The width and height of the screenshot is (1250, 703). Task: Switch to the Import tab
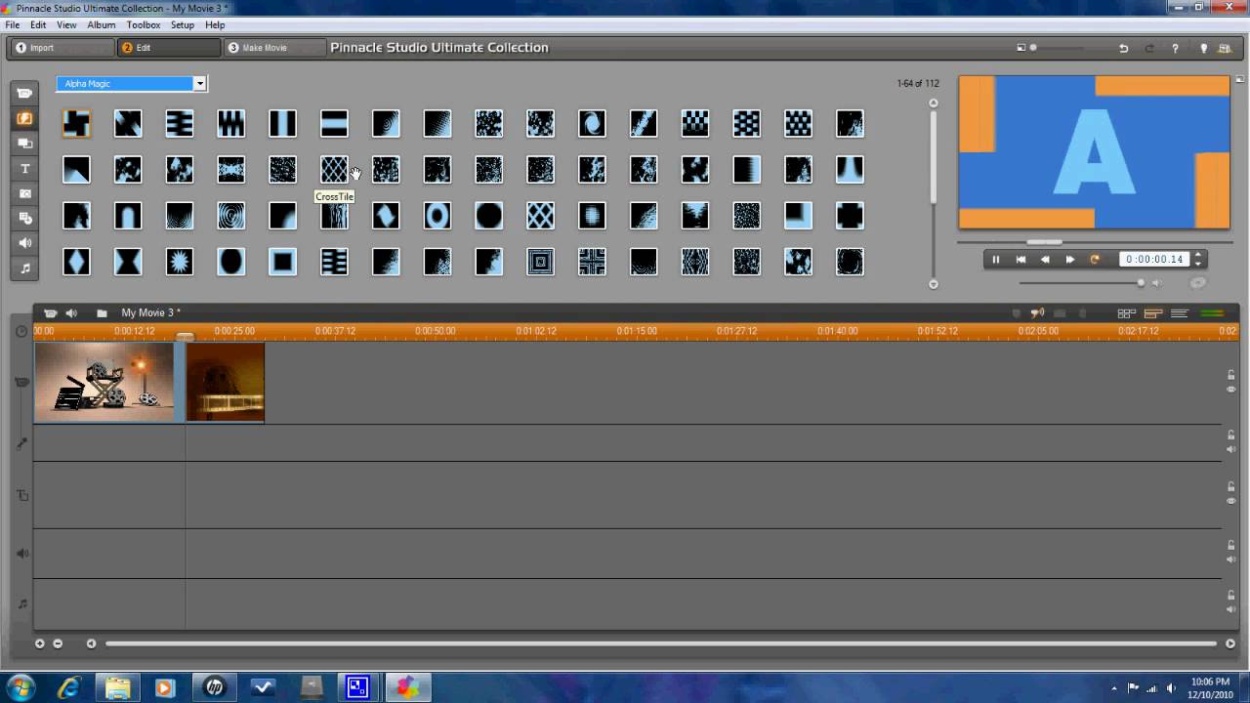tap(62, 48)
